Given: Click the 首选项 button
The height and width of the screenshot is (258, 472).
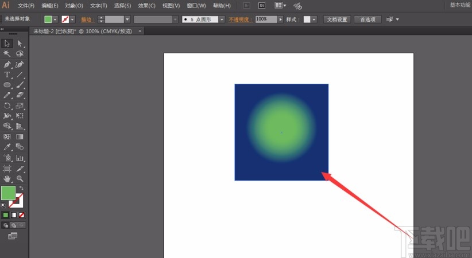Looking at the screenshot, I should 368,19.
